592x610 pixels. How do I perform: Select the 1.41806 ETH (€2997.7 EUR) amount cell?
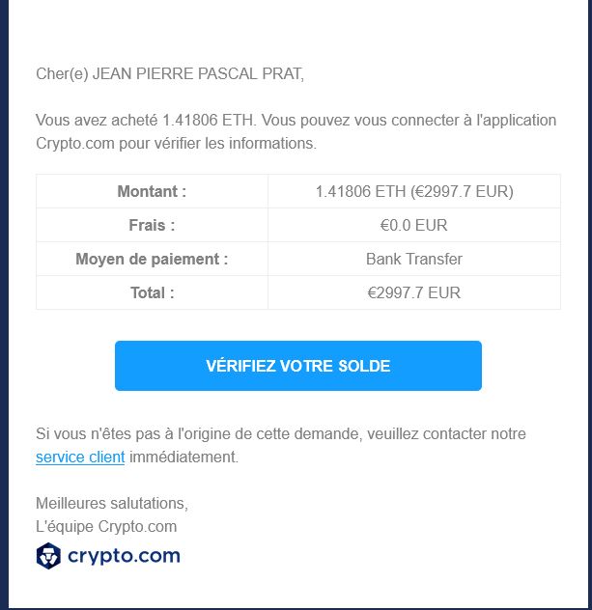point(414,191)
